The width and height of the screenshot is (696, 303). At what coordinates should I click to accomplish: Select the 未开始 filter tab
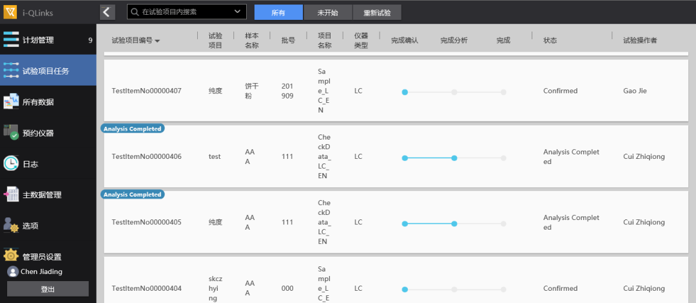coord(327,12)
